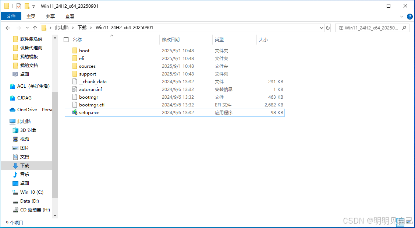Open recent locations dropdown arrow
Viewport: 415px width, 228px height.
[27, 28]
